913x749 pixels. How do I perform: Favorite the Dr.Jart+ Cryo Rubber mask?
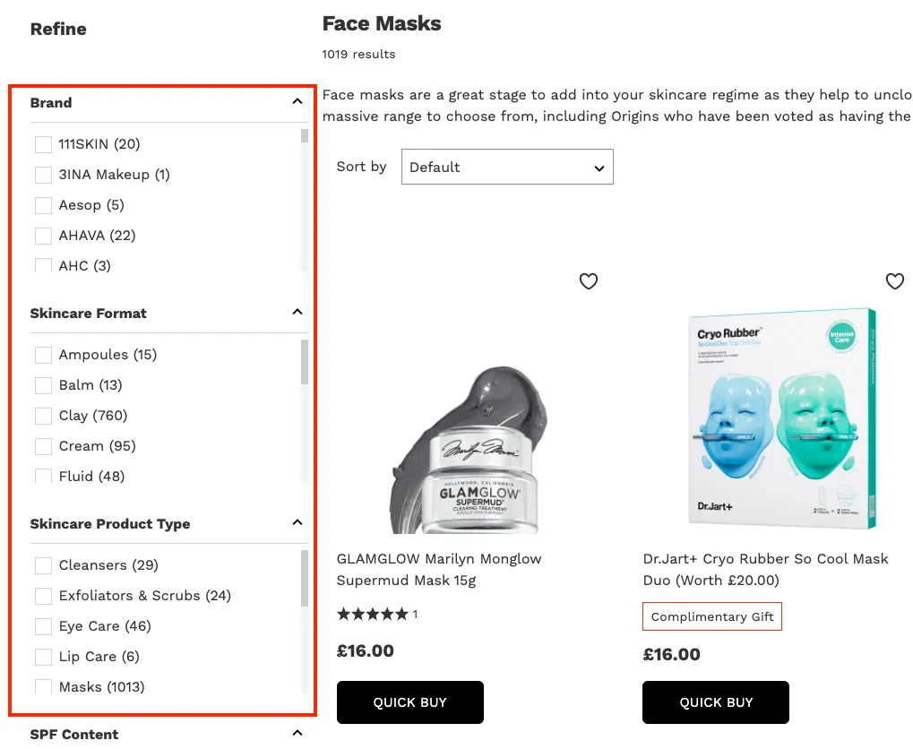tap(894, 281)
